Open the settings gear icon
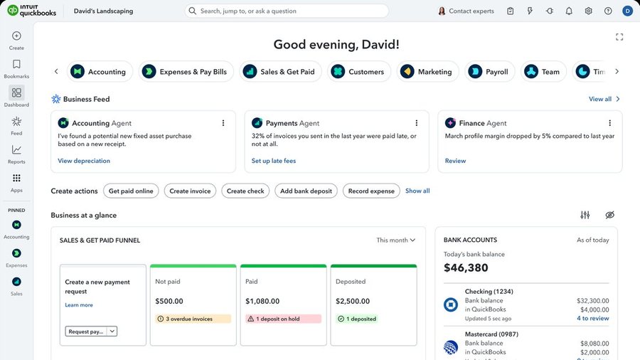Viewport: 640px width, 360px height. pyautogui.click(x=589, y=11)
